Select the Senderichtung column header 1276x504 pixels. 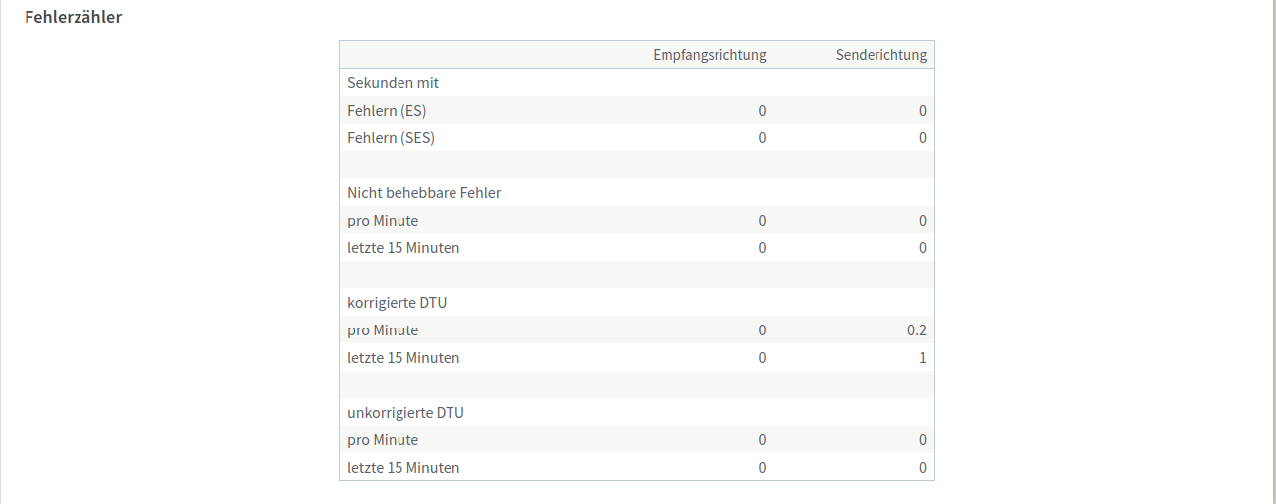pos(881,55)
